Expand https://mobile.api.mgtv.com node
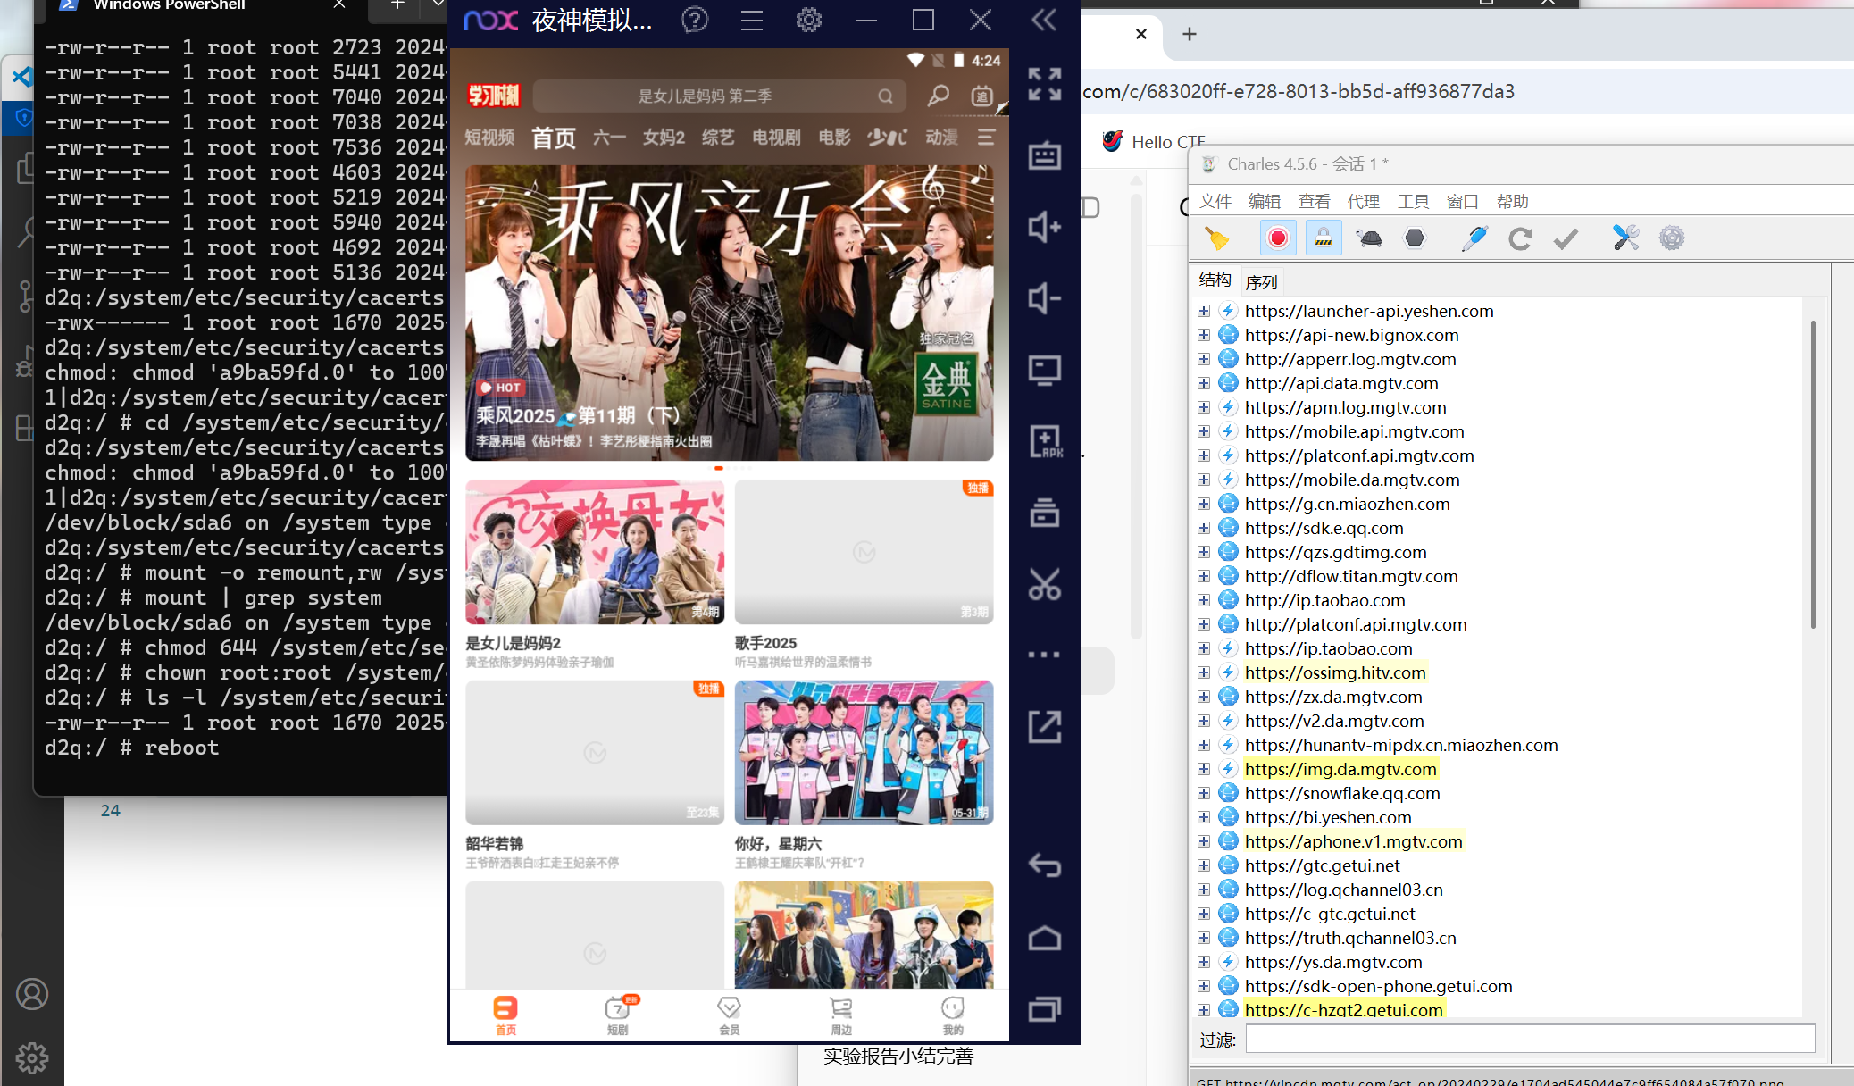This screenshot has height=1086, width=1854. (x=1204, y=431)
